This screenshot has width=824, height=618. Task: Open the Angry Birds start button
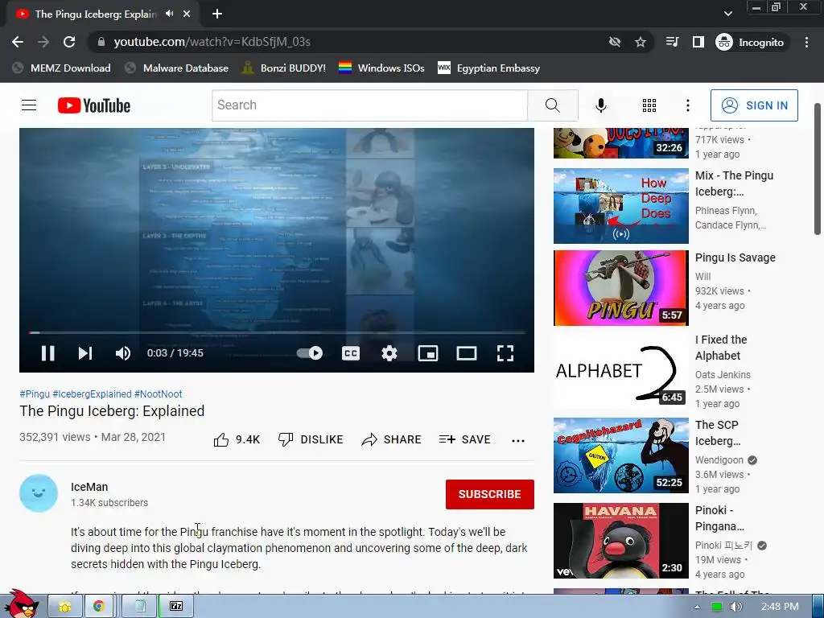22,604
